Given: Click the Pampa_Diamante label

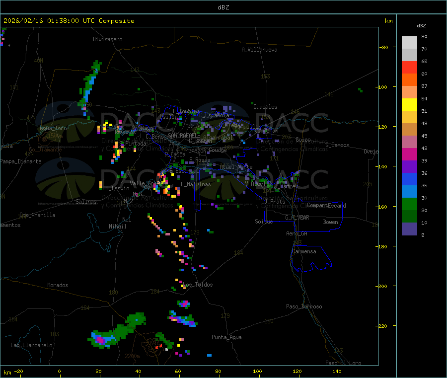Looking at the screenshot, I should [21, 161].
